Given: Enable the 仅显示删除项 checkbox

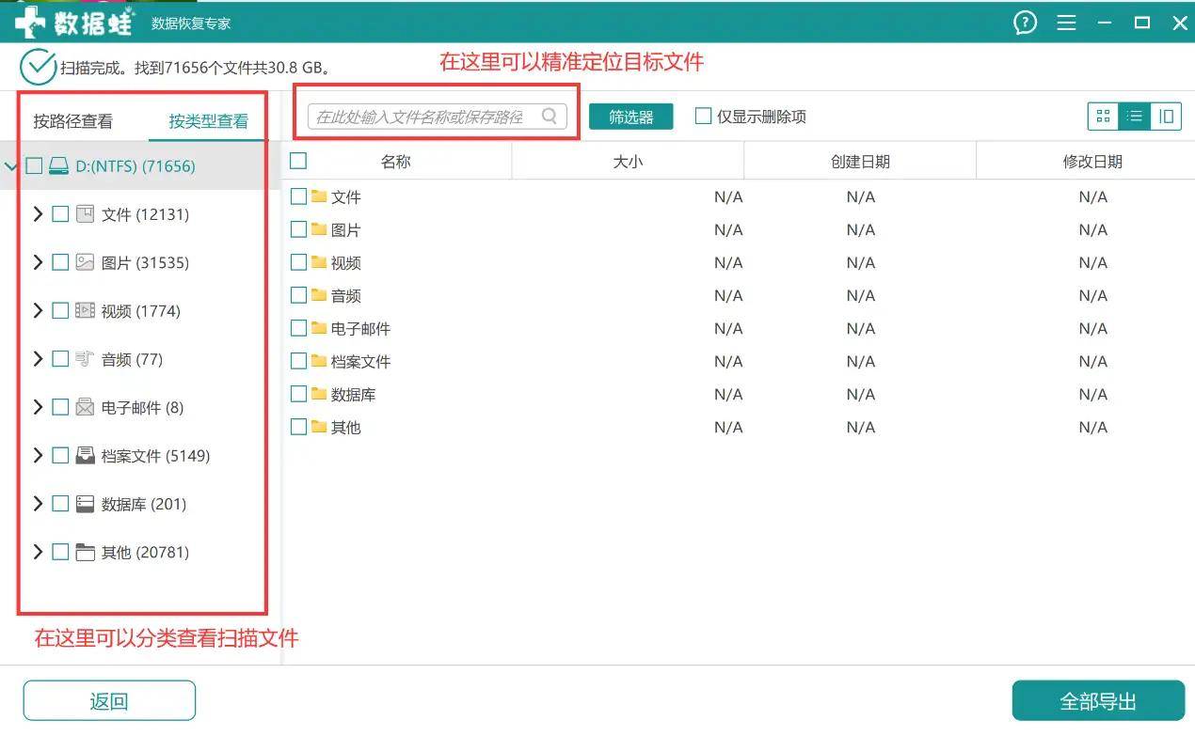Looking at the screenshot, I should [x=702, y=116].
